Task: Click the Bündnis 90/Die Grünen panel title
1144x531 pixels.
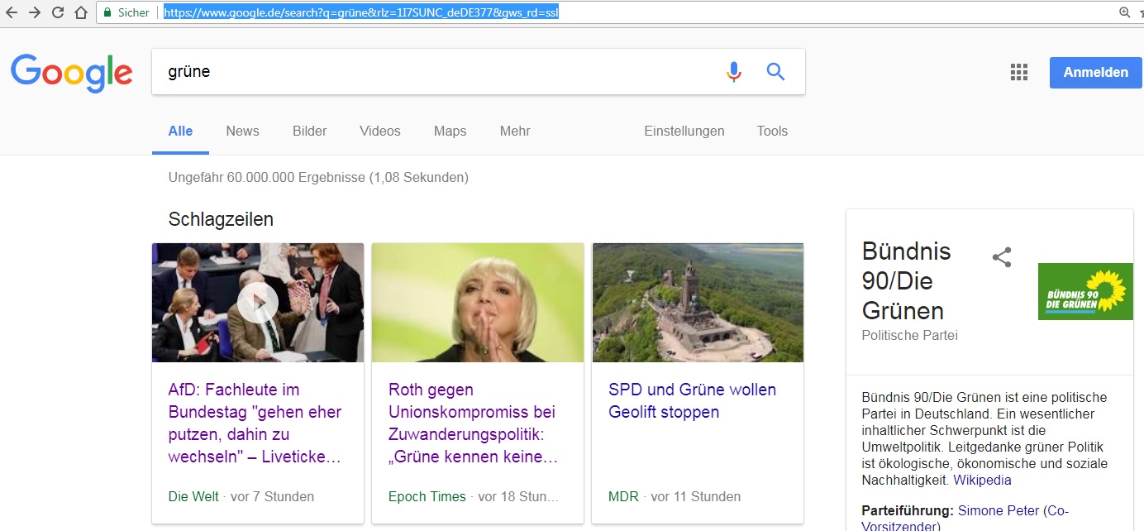Action: pos(907,280)
